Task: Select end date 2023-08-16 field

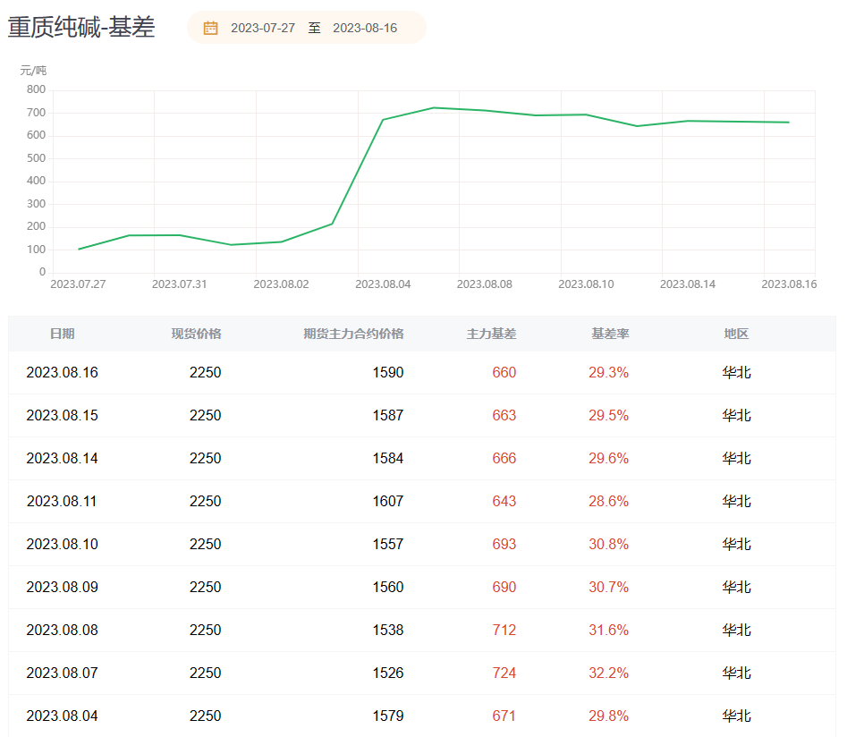Action: [365, 28]
